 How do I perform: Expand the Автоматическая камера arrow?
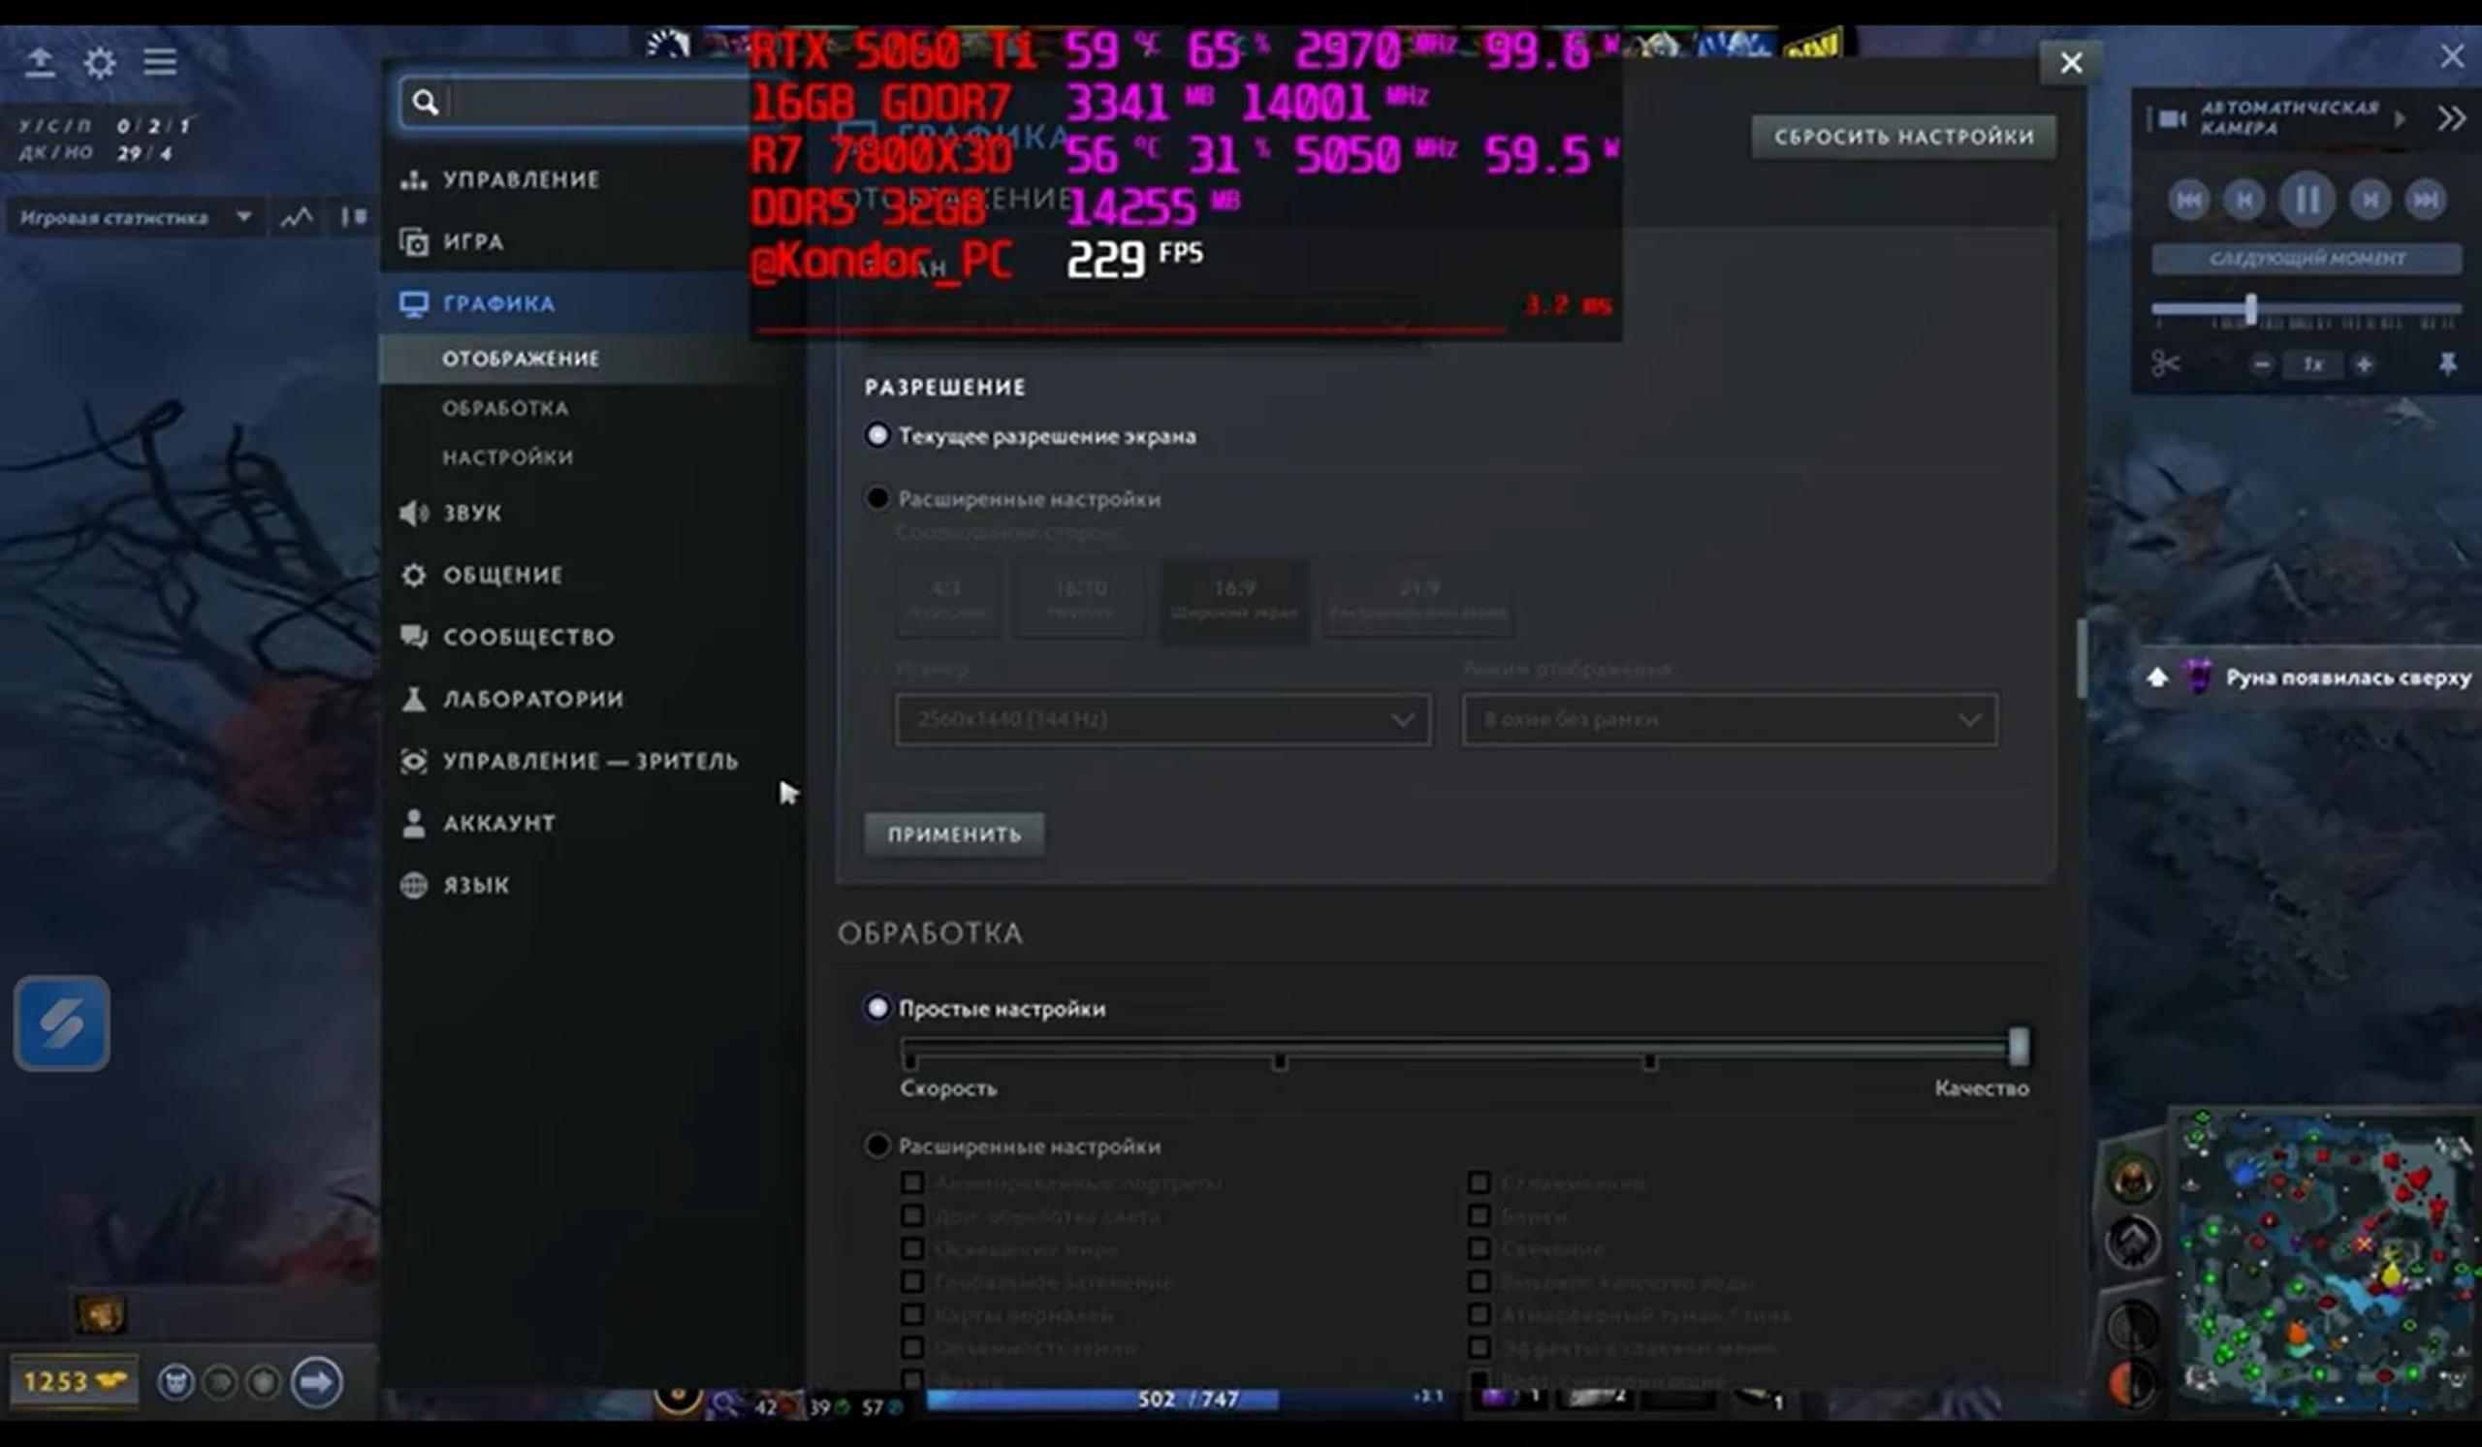click(2400, 119)
